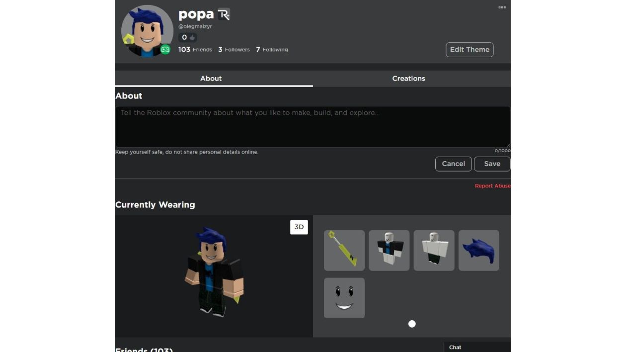Open the three-dot options menu
This screenshot has width=625, height=352.
tap(502, 7)
